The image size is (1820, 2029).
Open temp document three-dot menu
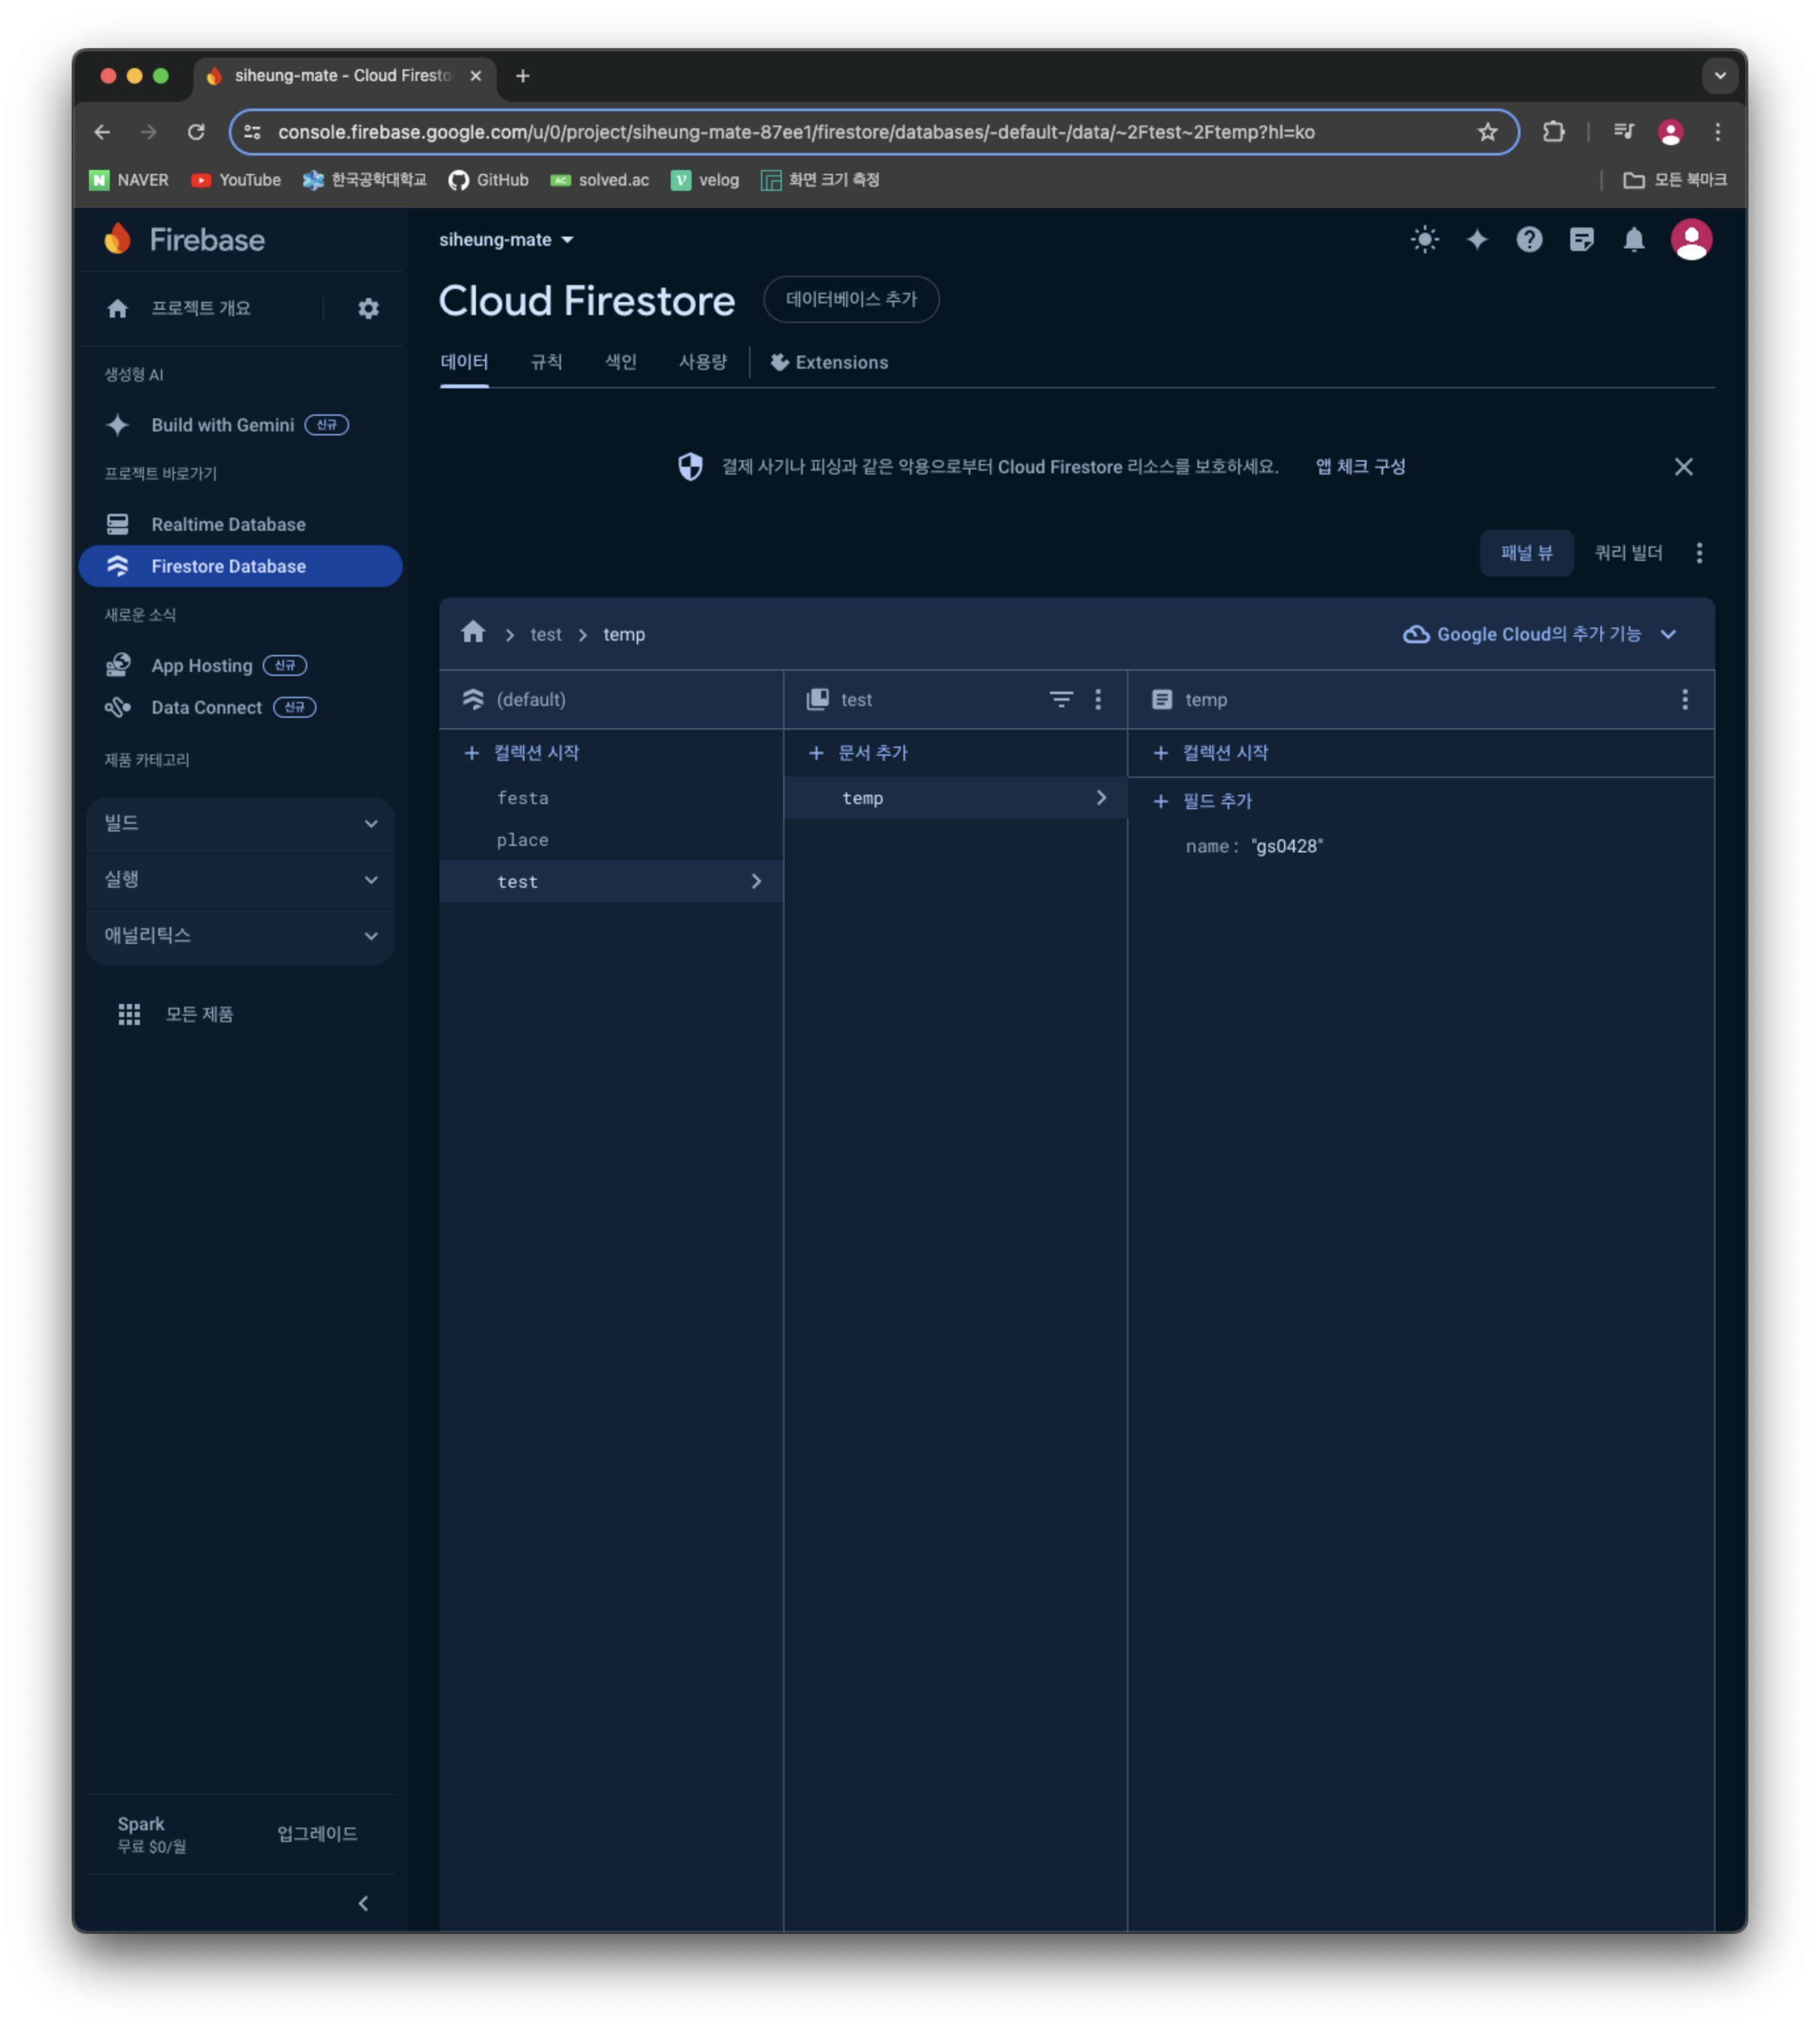[1684, 699]
